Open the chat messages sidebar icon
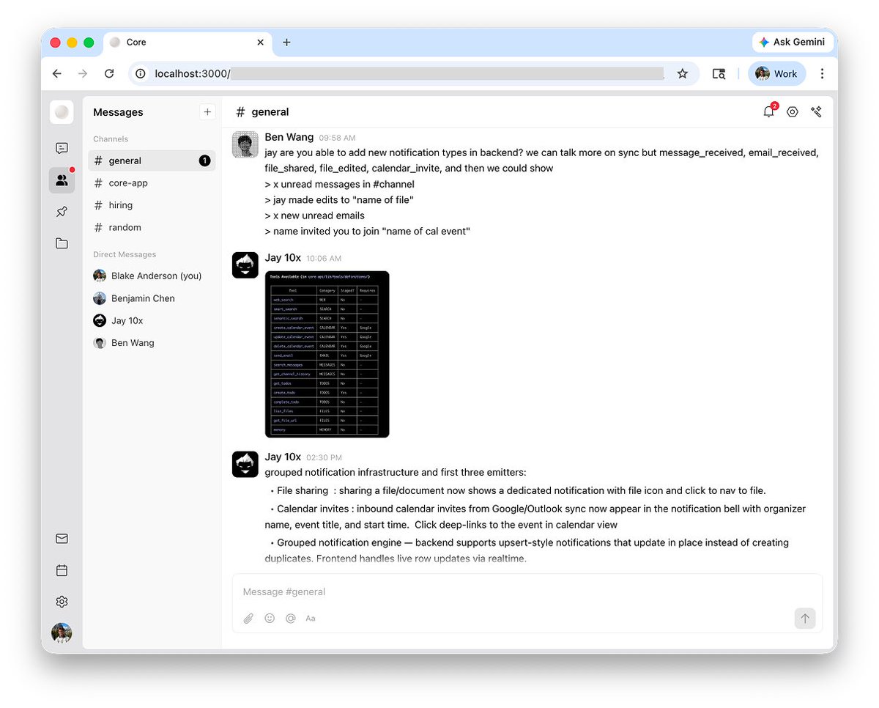The width and height of the screenshot is (879, 708). point(62,148)
